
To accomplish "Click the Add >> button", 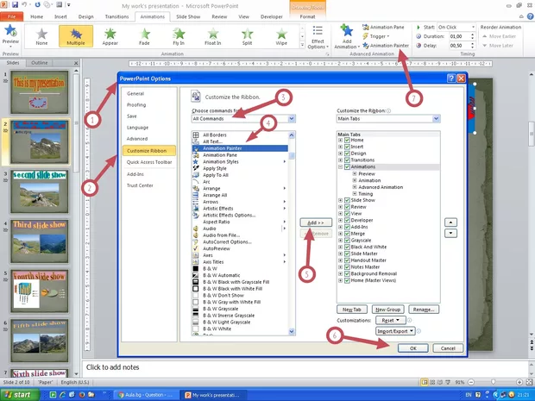I will coord(316,222).
